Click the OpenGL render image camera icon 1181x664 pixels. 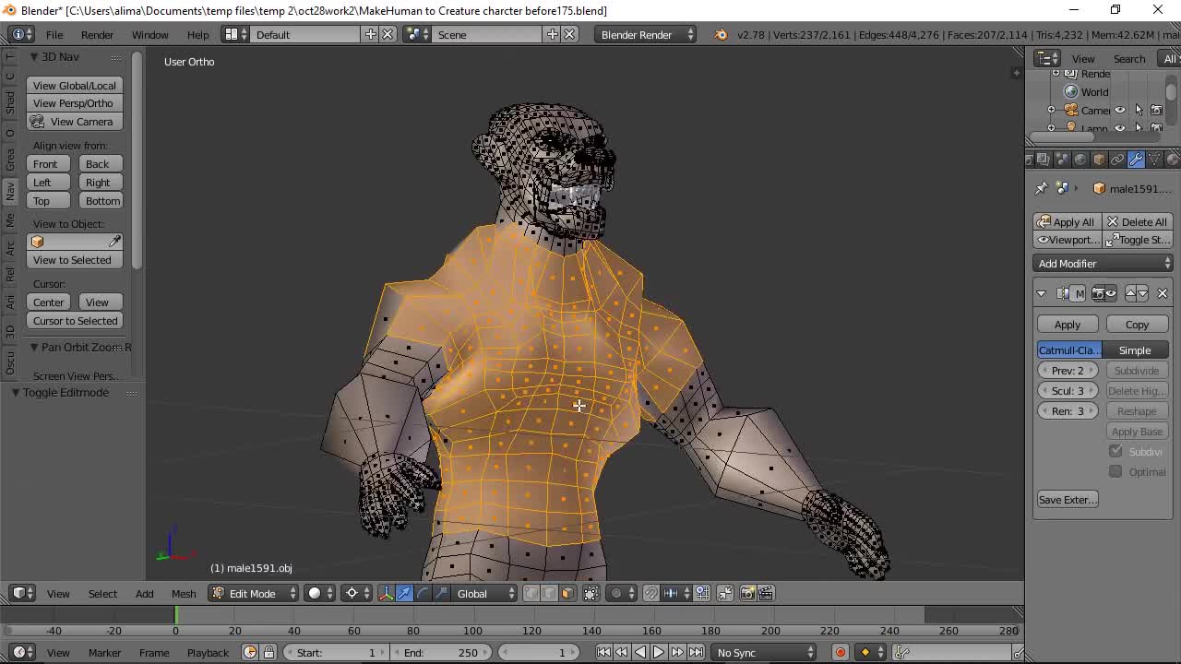click(747, 593)
